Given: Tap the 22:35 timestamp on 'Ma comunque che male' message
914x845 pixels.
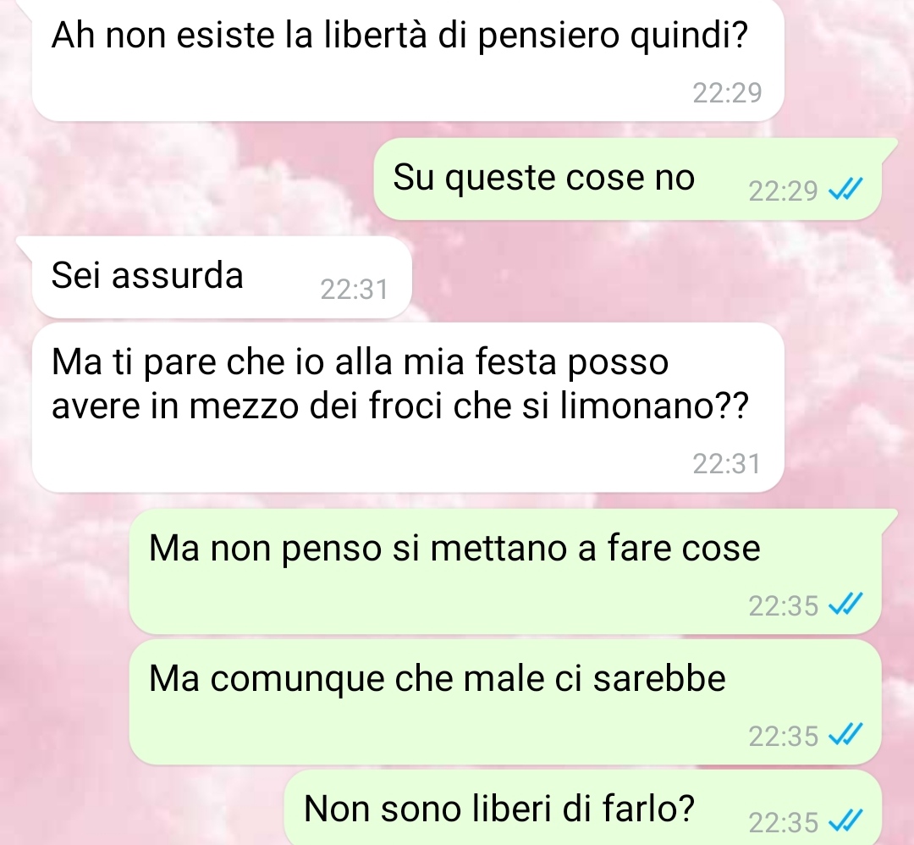Looking at the screenshot, I should pos(783,736).
